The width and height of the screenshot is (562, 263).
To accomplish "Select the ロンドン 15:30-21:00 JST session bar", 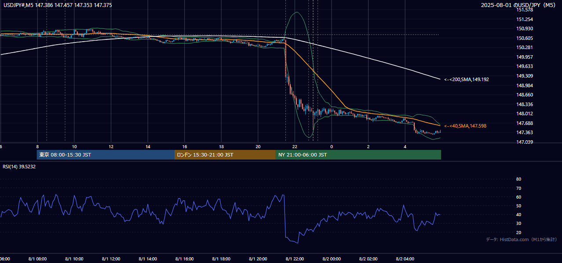I will [225, 155].
